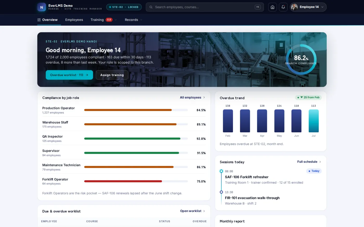Click the EverLMS Demo title text
This screenshot has width=364, height=227.
pos(61,5)
